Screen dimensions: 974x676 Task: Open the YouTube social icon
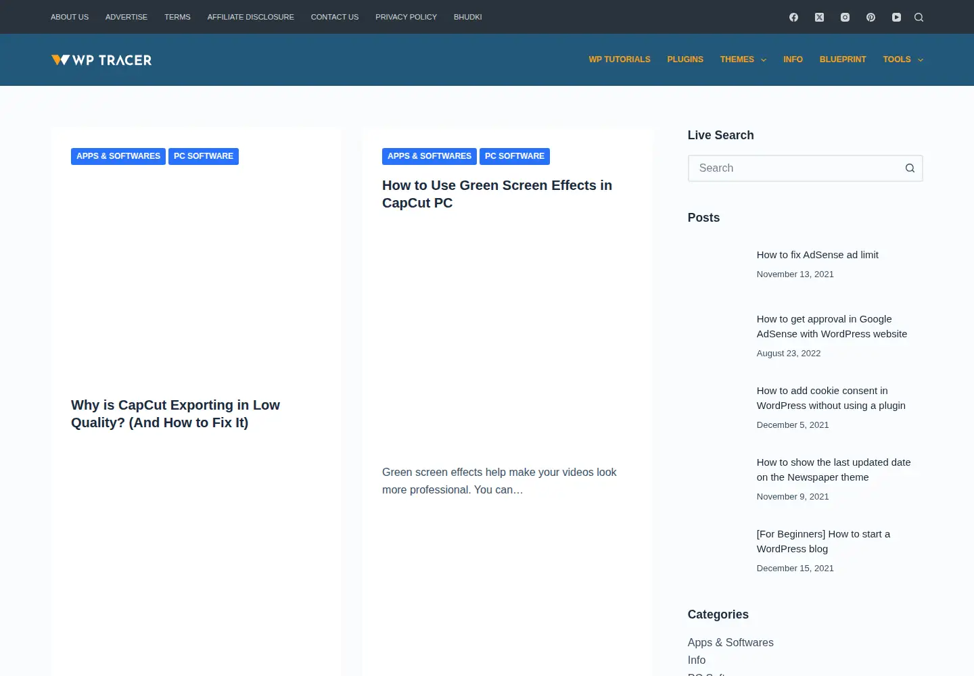coord(896,17)
